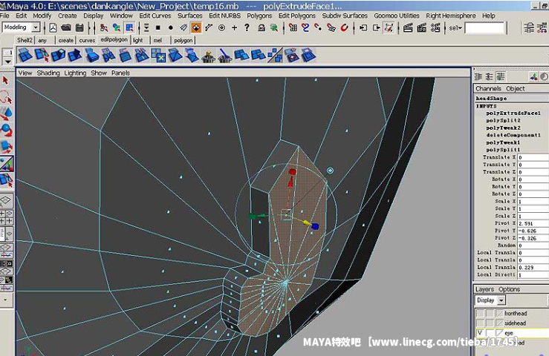
Task: Activate the Lasso select tool
Action: 6,97
